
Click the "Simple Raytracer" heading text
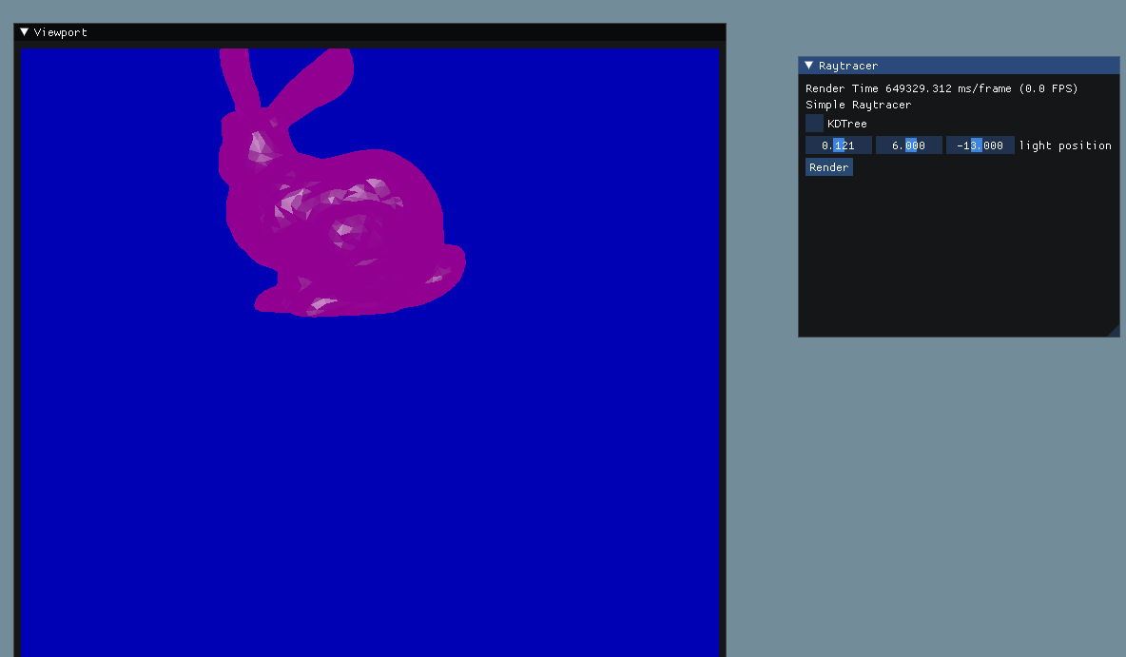pos(858,105)
